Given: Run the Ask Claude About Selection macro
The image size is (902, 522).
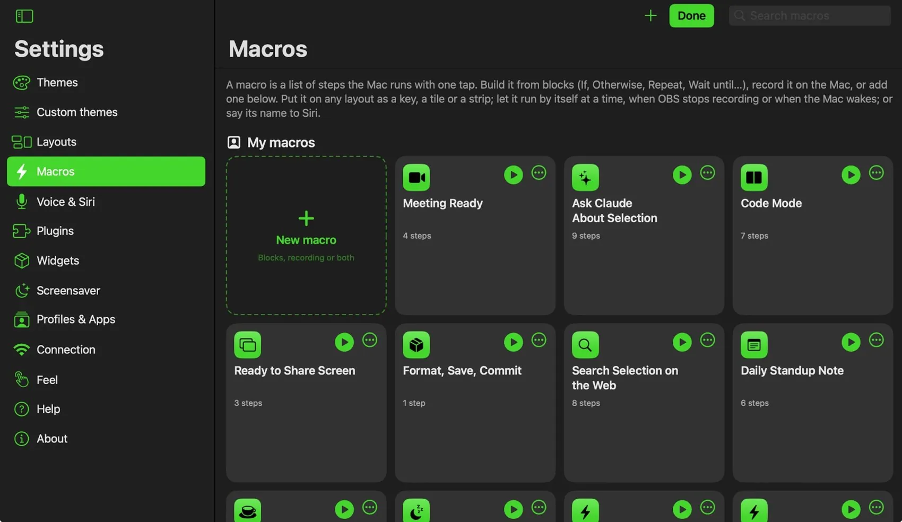Looking at the screenshot, I should (x=682, y=175).
